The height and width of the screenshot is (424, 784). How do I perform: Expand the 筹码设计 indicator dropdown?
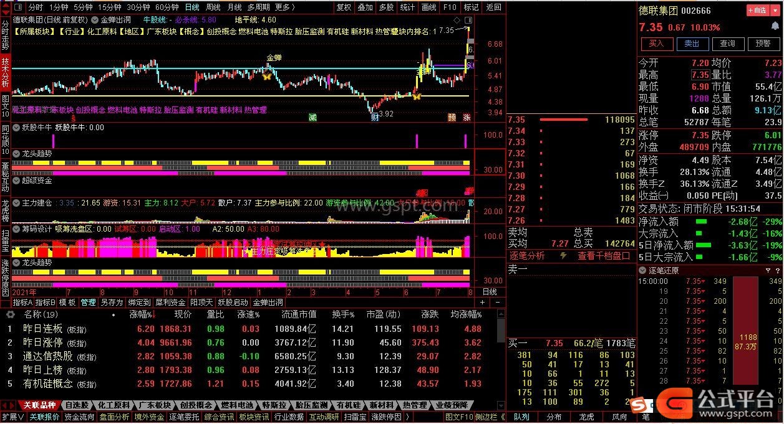coord(17,229)
